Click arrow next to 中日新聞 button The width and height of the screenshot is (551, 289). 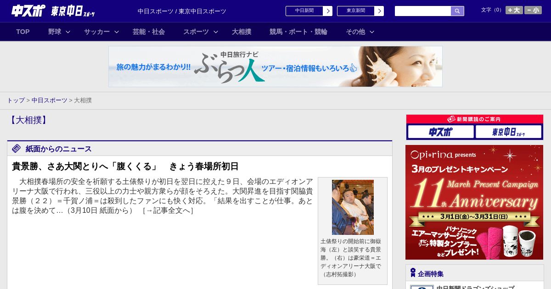click(328, 11)
